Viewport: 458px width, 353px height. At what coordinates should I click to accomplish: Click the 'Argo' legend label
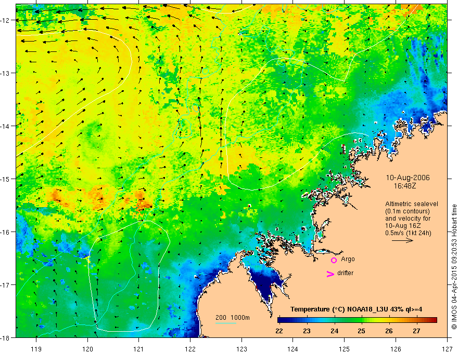(x=348, y=259)
